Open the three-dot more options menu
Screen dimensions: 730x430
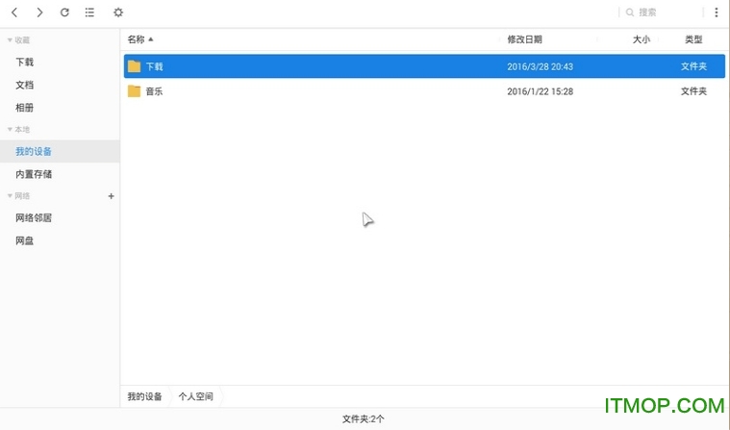click(716, 13)
